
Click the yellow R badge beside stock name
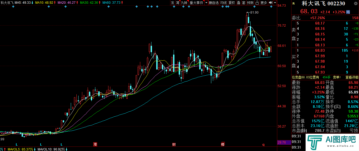coord(294,4)
